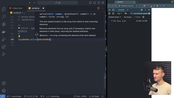Click nokiaIndex in the code line
This screenshot has height=98, width=174.
[44, 39]
